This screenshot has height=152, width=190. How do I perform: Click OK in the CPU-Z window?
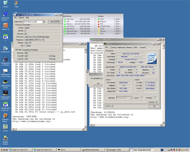(x=154, y=106)
